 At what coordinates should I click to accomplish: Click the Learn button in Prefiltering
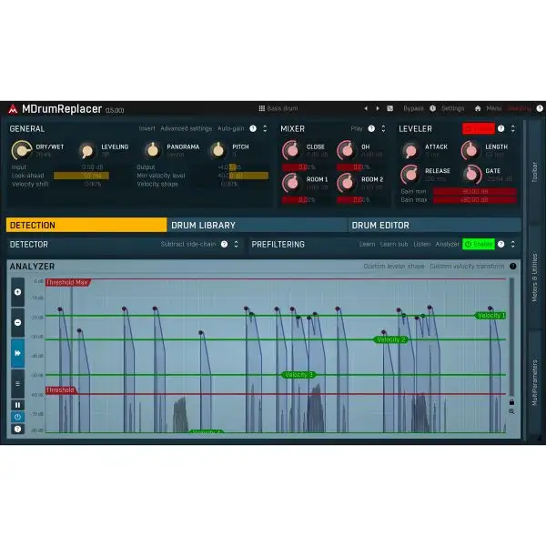(367, 244)
